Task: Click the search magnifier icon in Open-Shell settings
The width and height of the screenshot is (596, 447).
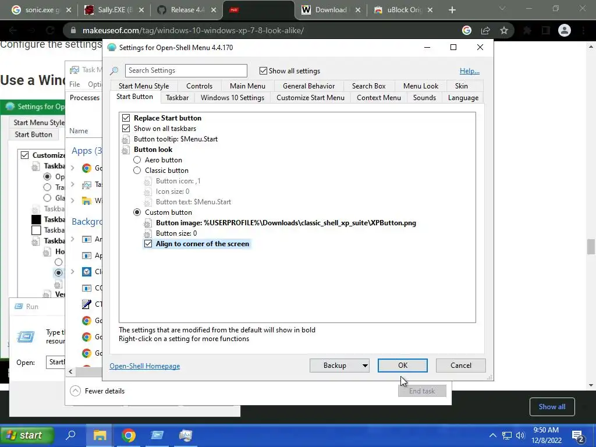Action: click(114, 70)
